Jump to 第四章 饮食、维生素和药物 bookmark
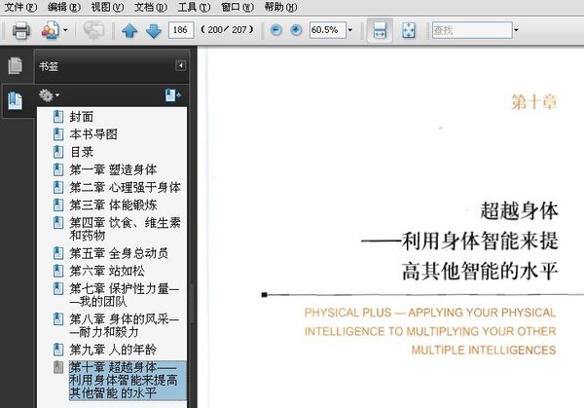This screenshot has width=584, height=408. [126, 229]
